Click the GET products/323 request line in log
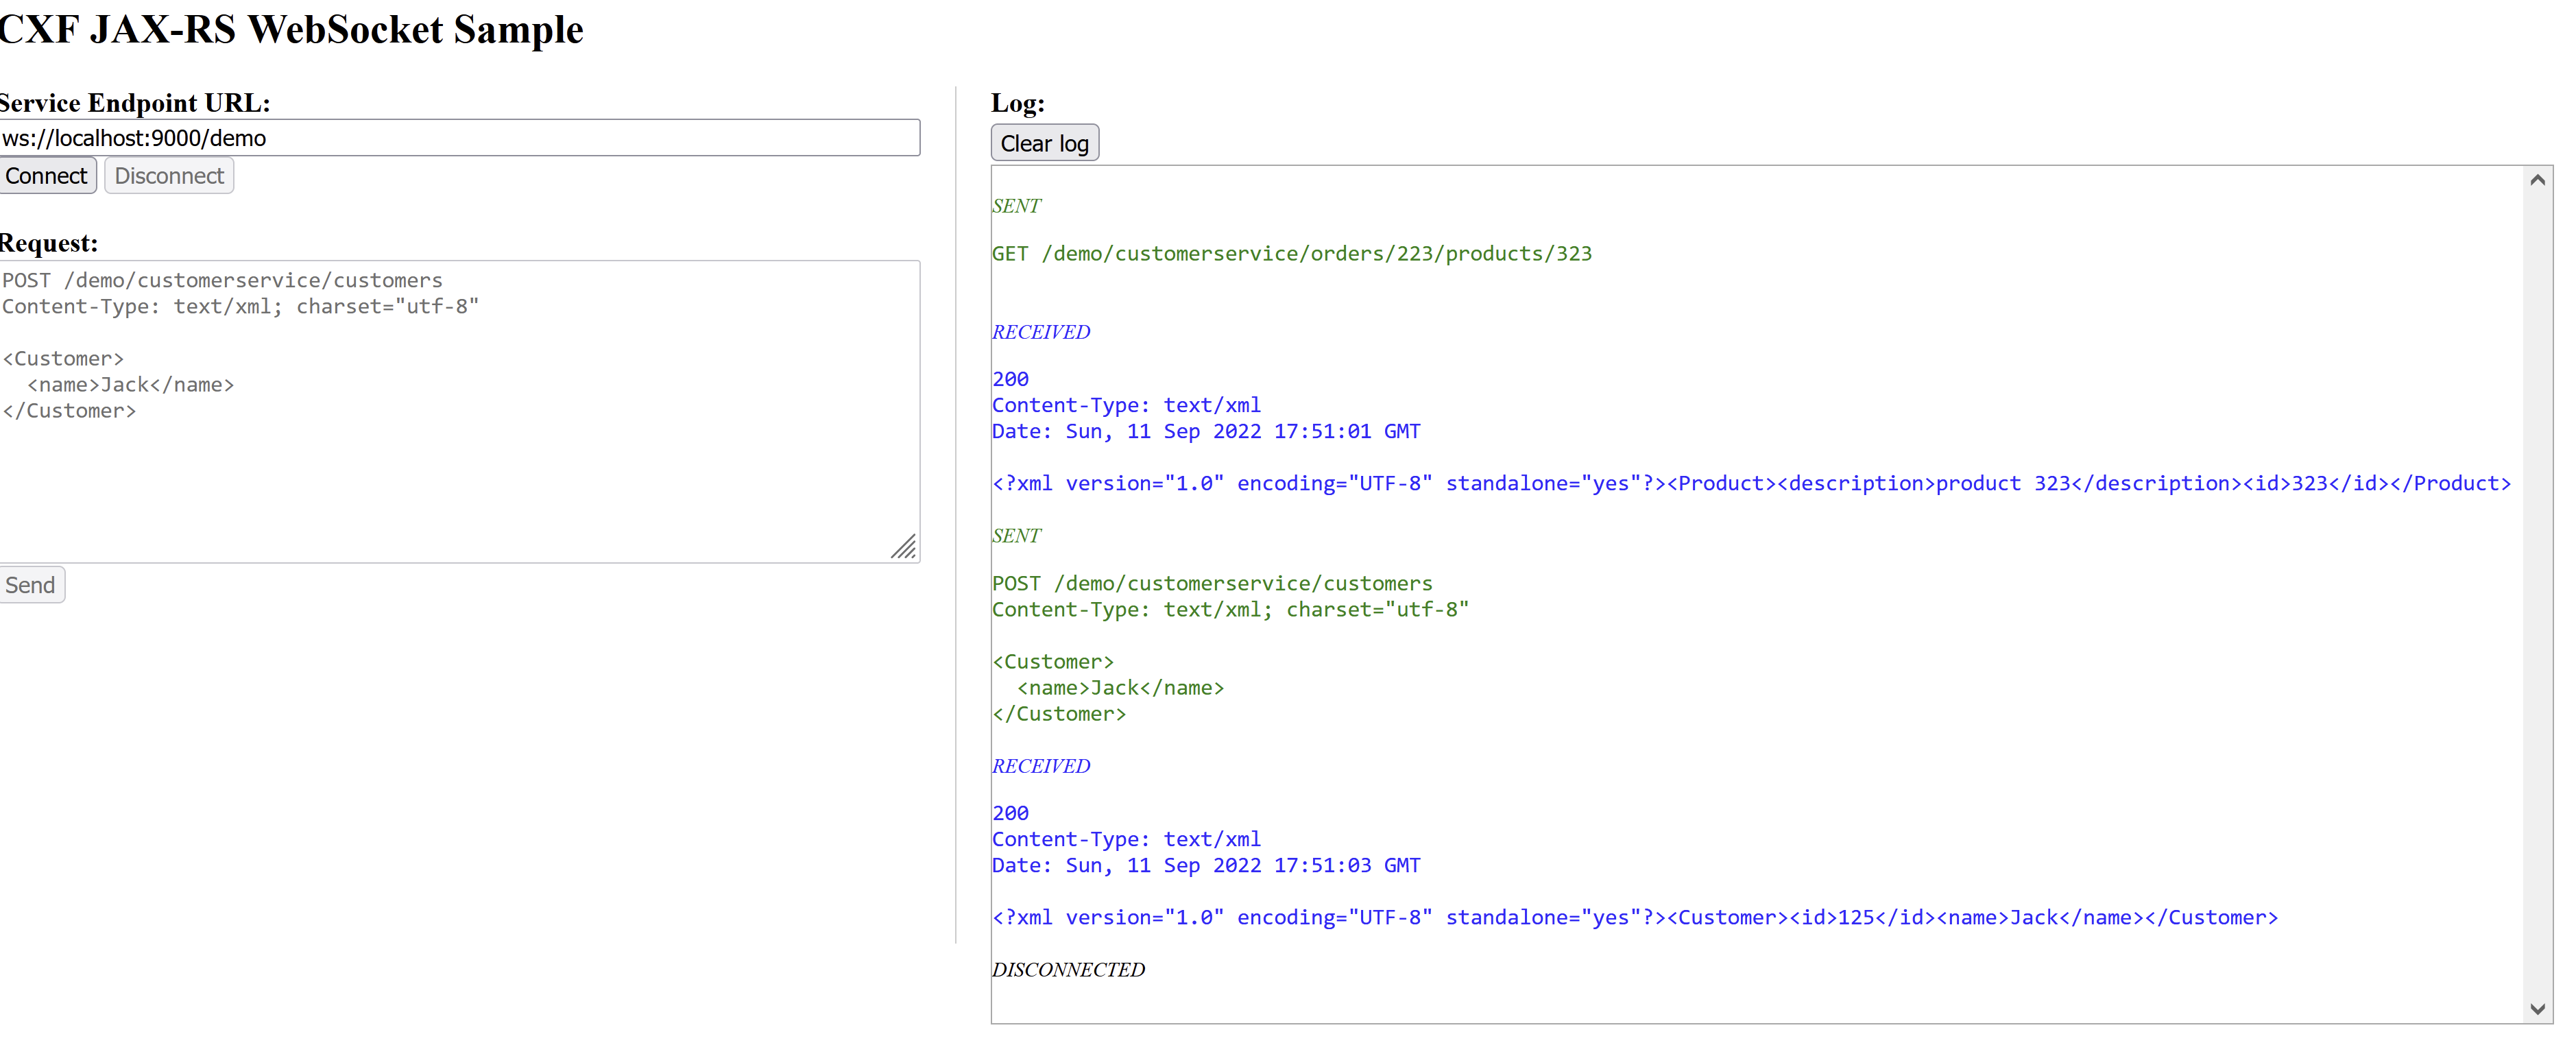The width and height of the screenshot is (2576, 1043). click(x=1291, y=254)
